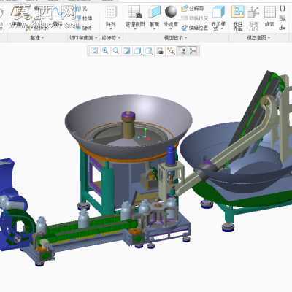
Task: Click the Toggle Status (切换状态) item
Action: [195, 18]
